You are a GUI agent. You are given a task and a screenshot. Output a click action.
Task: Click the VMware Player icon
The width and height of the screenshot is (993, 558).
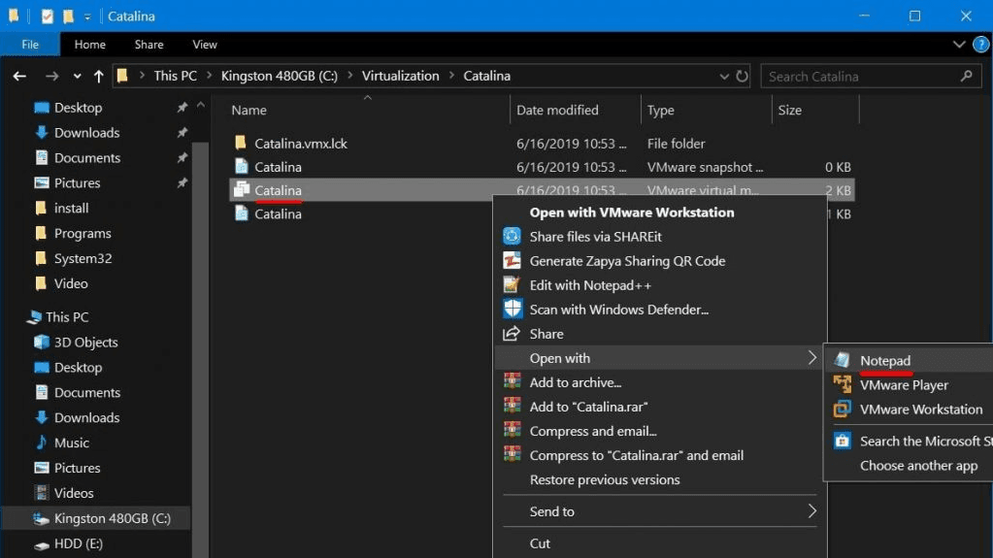pyautogui.click(x=842, y=385)
